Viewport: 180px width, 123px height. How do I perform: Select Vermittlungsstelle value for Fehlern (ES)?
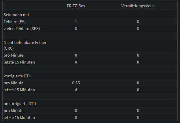pyautogui.click(x=138, y=22)
